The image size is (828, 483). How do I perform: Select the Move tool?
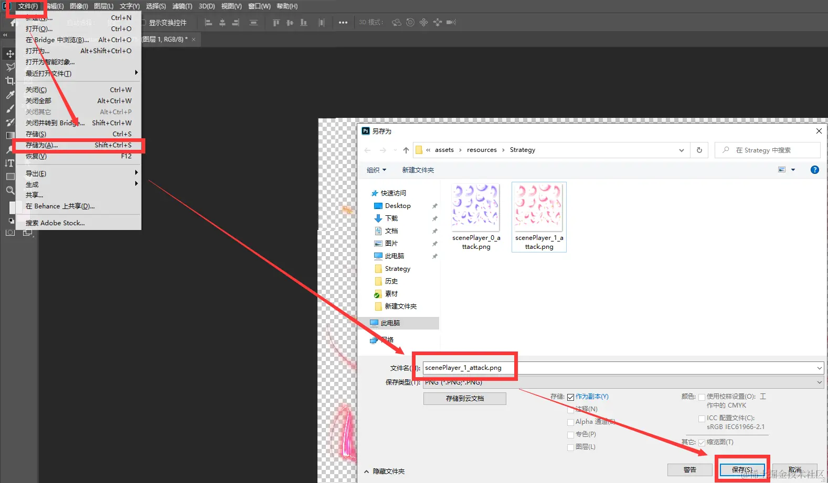(x=10, y=54)
